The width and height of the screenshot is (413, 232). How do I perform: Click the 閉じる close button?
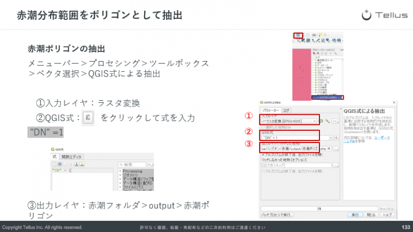click(371, 215)
